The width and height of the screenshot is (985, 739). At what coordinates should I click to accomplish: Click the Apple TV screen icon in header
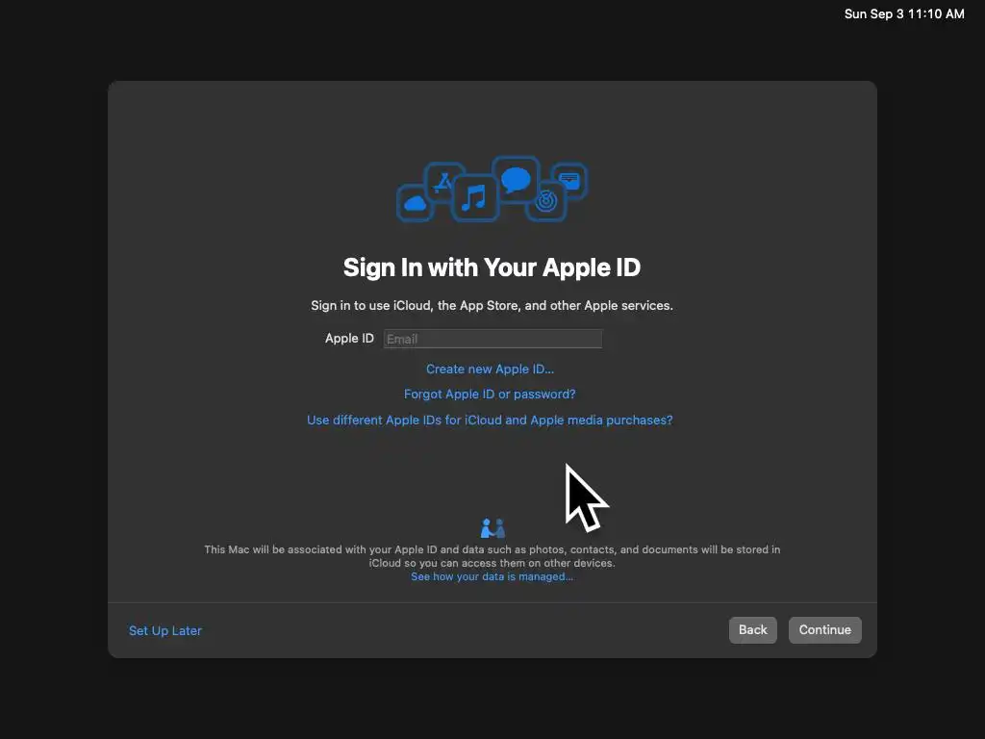pyautogui.click(x=569, y=180)
